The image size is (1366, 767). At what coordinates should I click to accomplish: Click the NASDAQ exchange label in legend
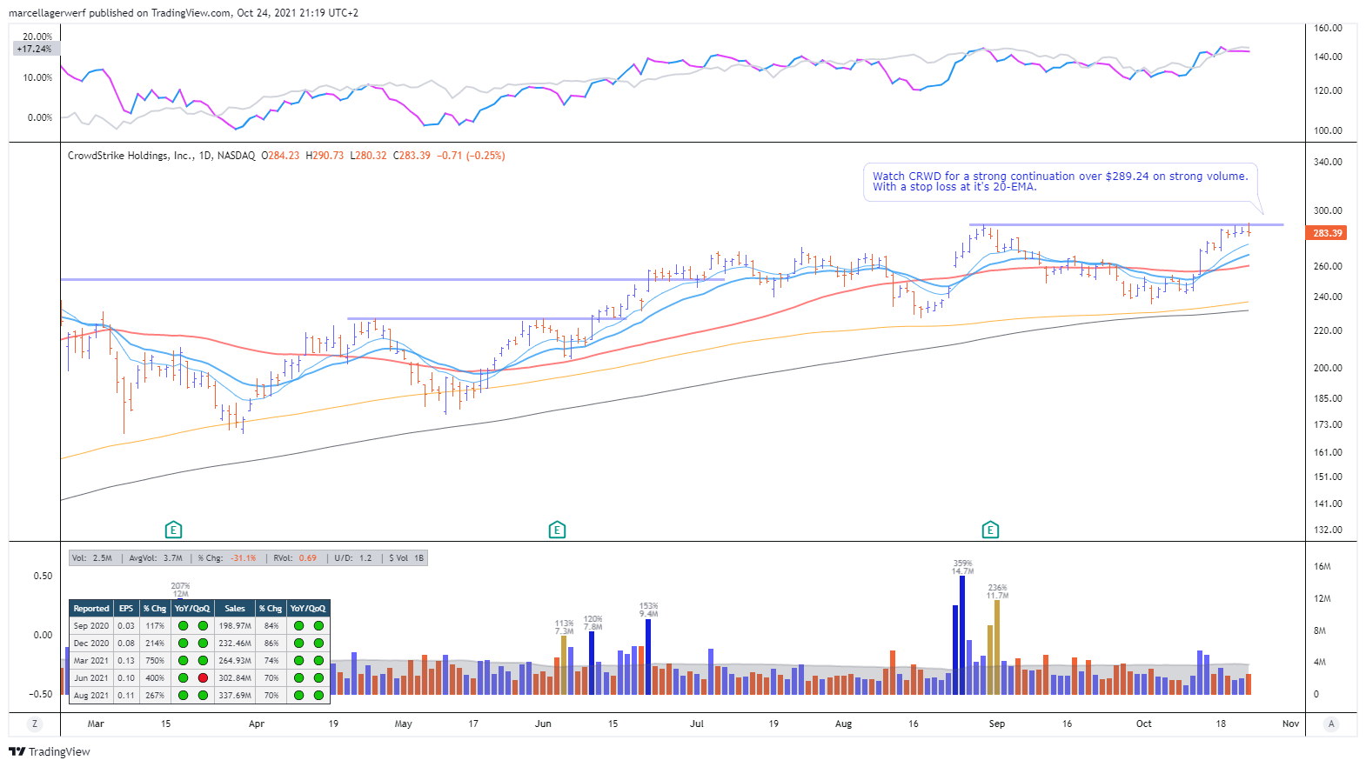pos(237,156)
